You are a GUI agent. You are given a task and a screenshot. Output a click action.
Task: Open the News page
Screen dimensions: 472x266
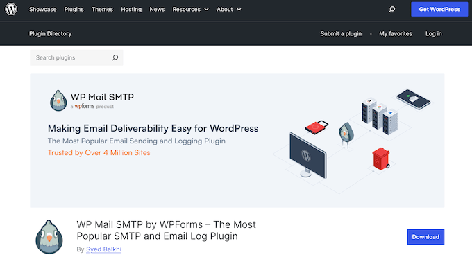(x=157, y=9)
